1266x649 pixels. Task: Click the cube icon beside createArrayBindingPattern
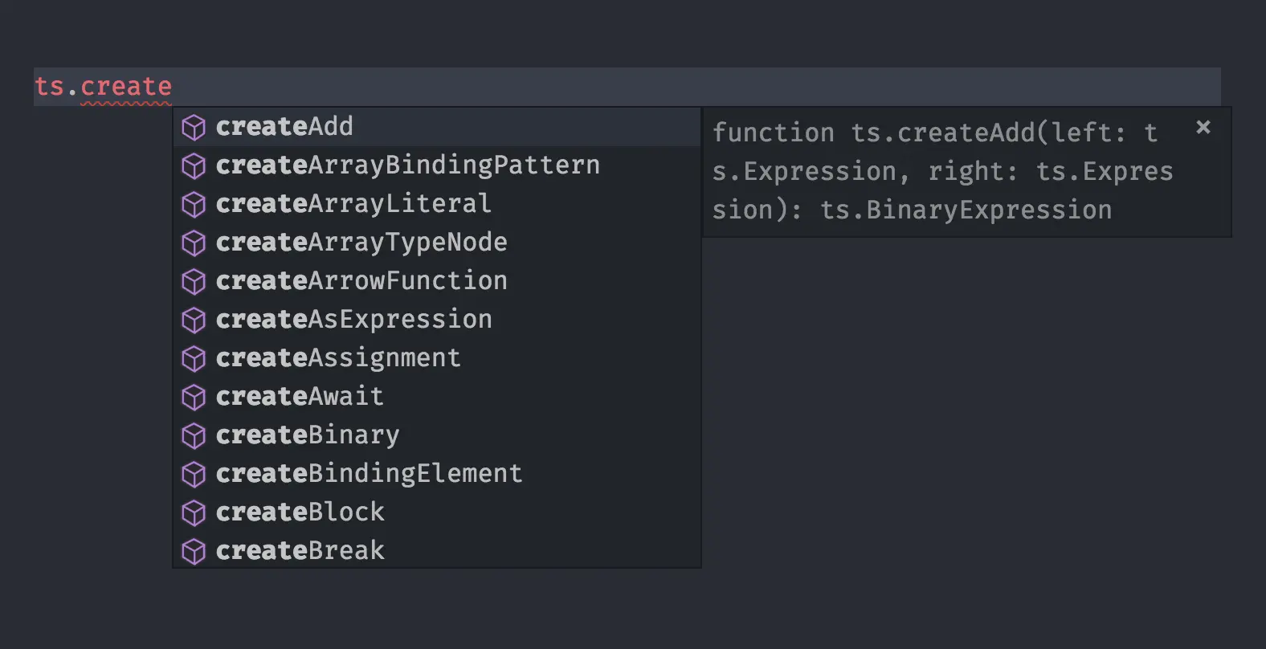[194, 165]
